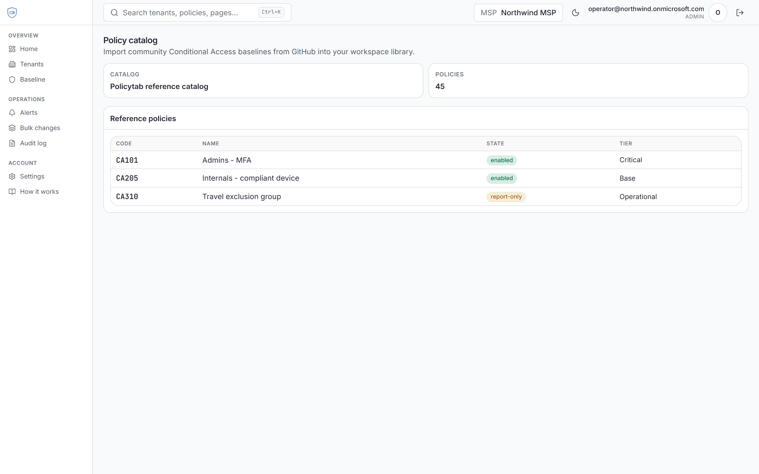759x474 pixels.
Task: Open Alerts page
Action: point(46,112)
